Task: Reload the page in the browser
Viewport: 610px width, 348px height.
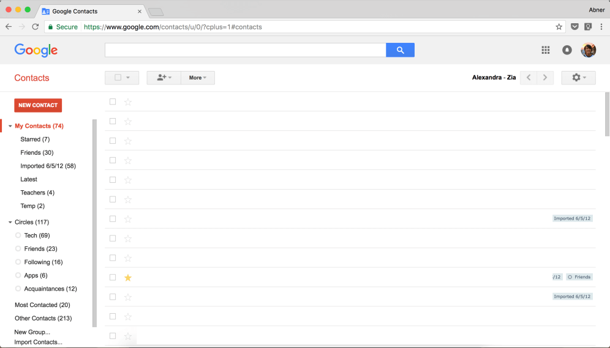Action: tap(36, 27)
